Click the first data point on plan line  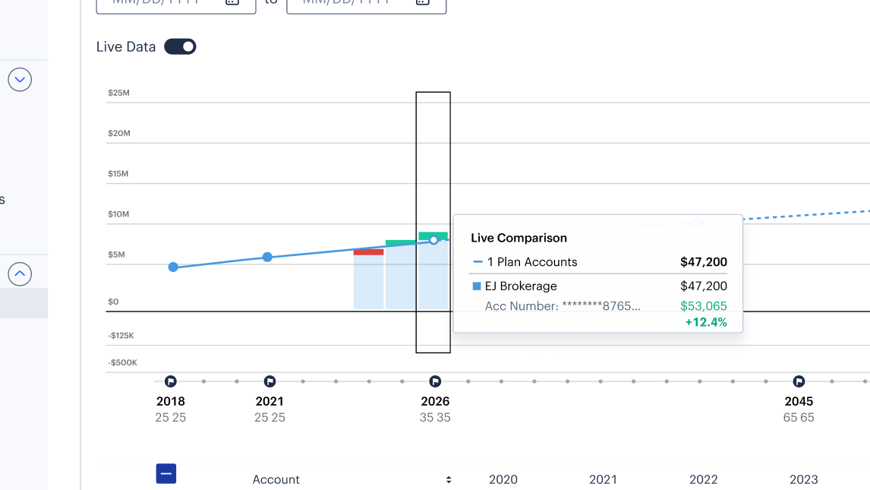click(173, 267)
